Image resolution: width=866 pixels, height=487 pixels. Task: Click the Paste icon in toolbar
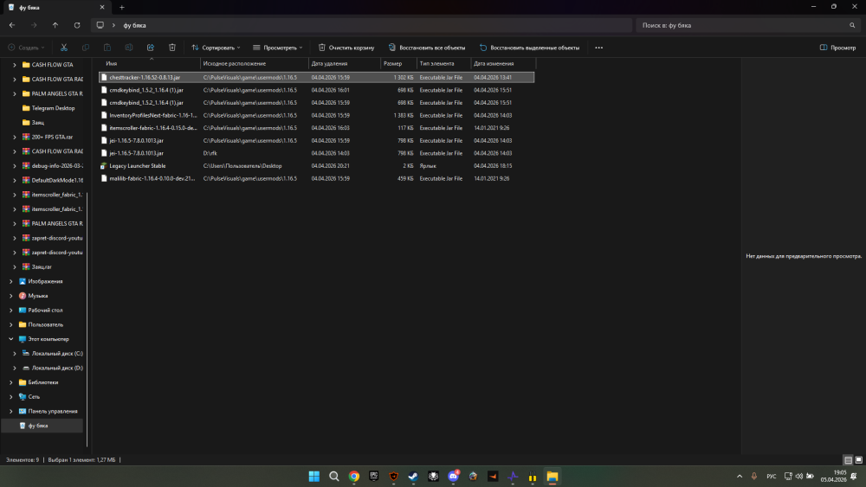tap(107, 48)
